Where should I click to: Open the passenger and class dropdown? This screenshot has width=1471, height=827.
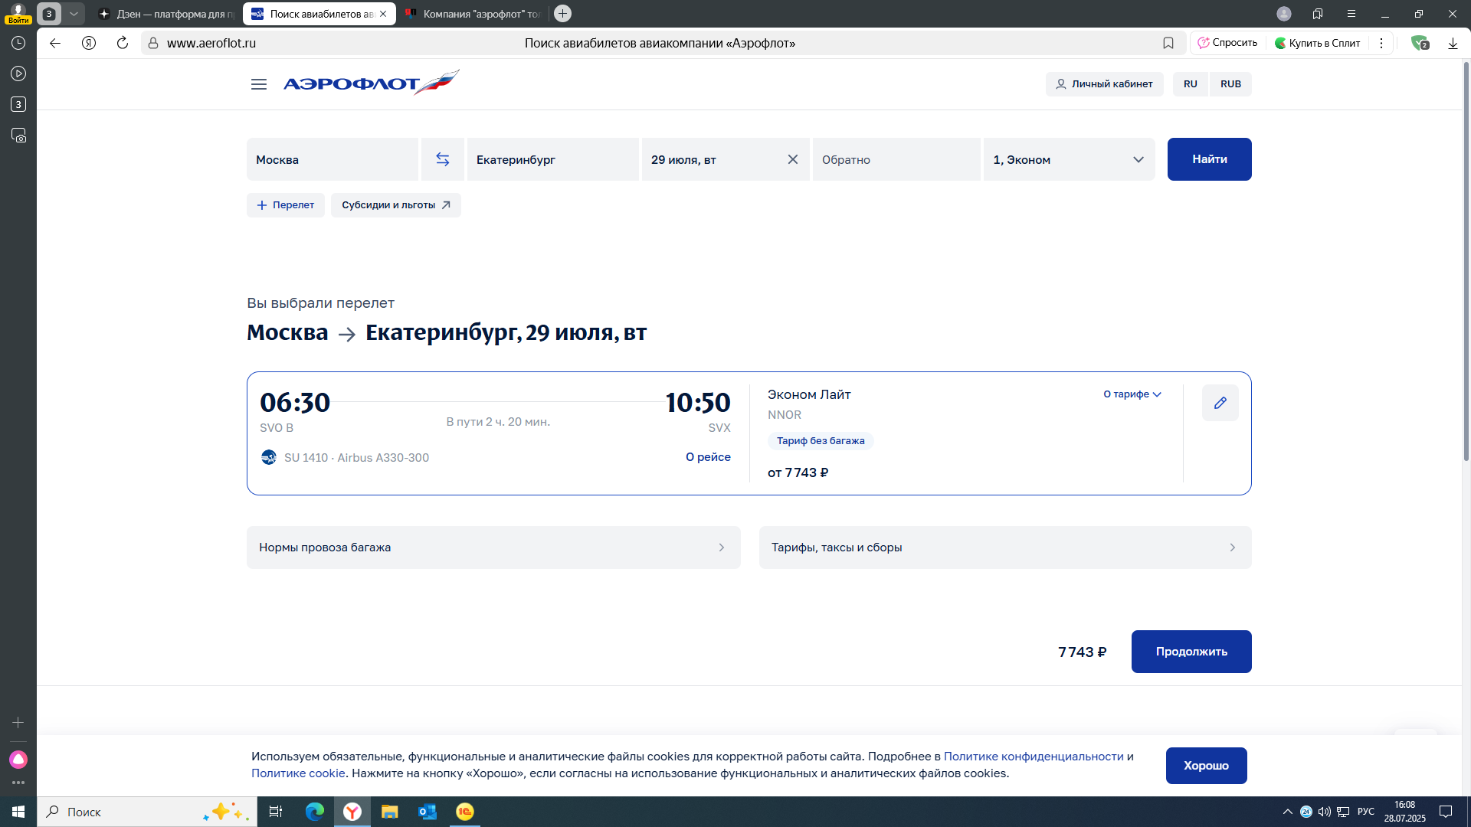[x=1070, y=159]
